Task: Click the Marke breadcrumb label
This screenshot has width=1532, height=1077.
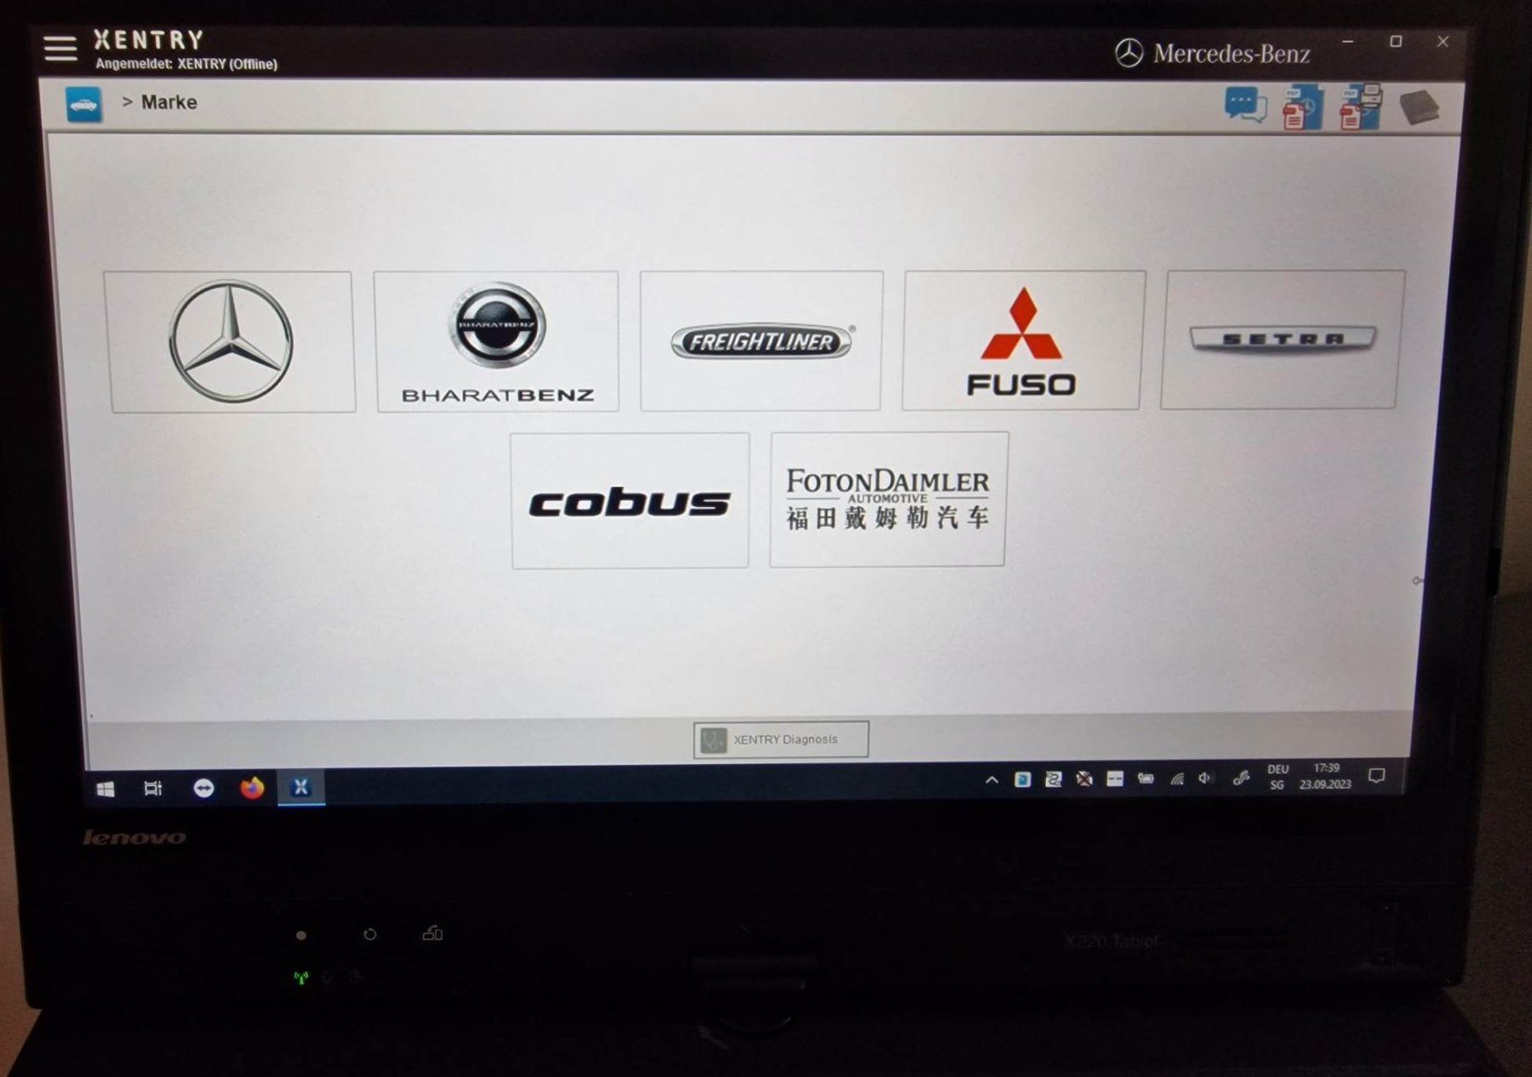Action: pyautogui.click(x=169, y=101)
